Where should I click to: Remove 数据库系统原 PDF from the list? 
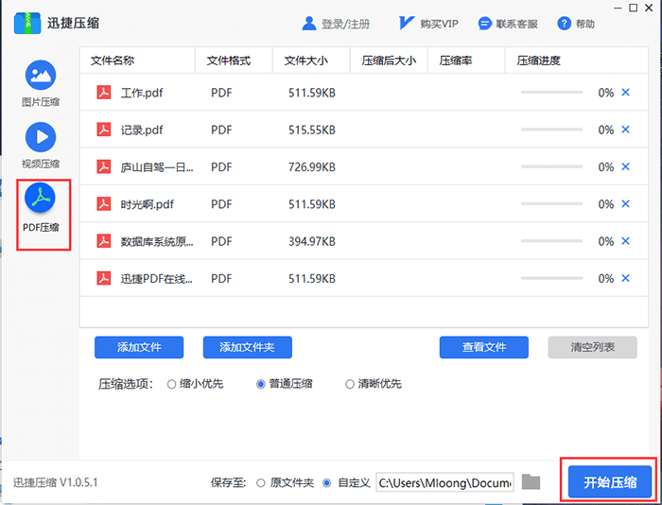coord(626,241)
